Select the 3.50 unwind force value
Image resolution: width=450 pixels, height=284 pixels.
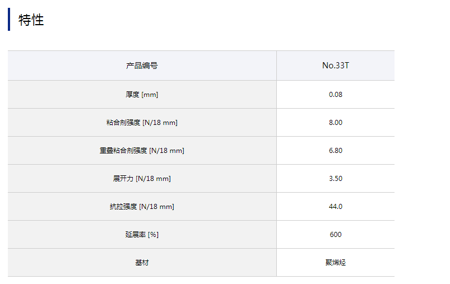click(335, 179)
